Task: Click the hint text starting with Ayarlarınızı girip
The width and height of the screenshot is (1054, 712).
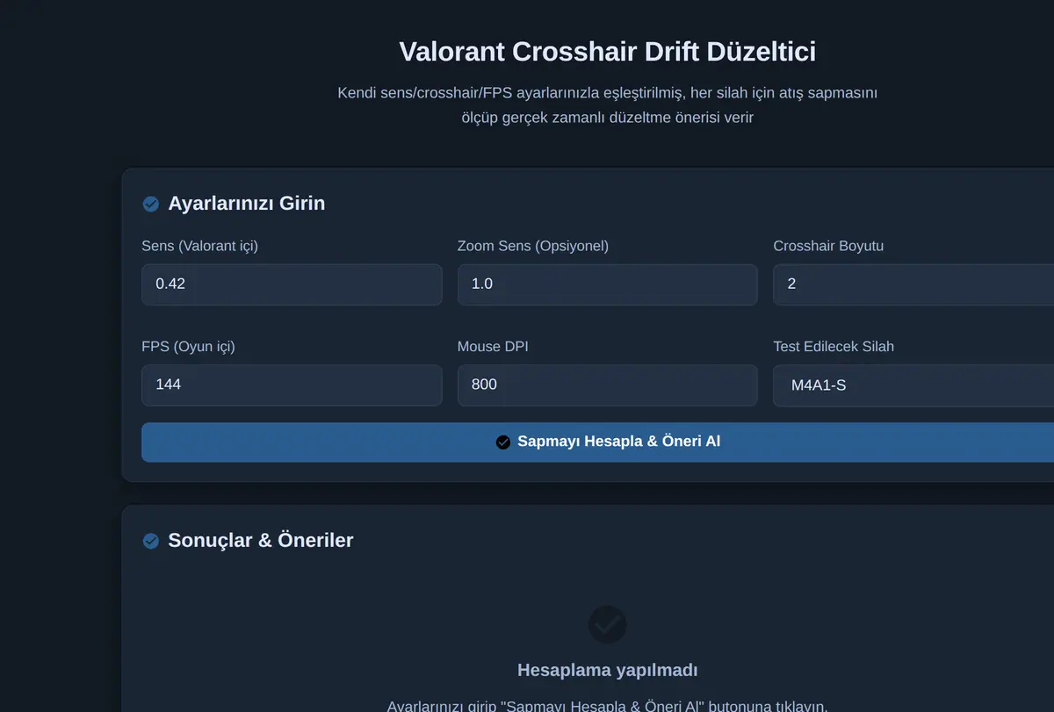Action: pos(607,706)
